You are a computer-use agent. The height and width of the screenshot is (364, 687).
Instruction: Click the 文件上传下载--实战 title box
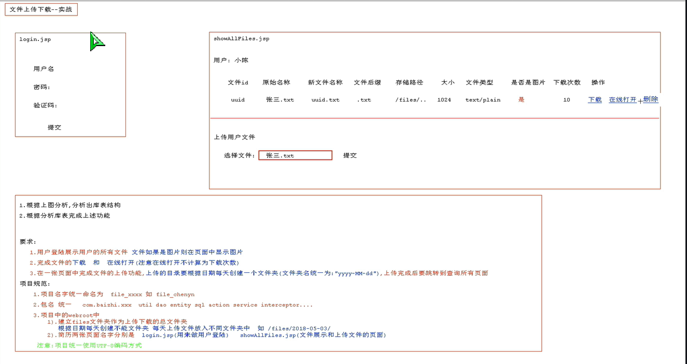(41, 9)
